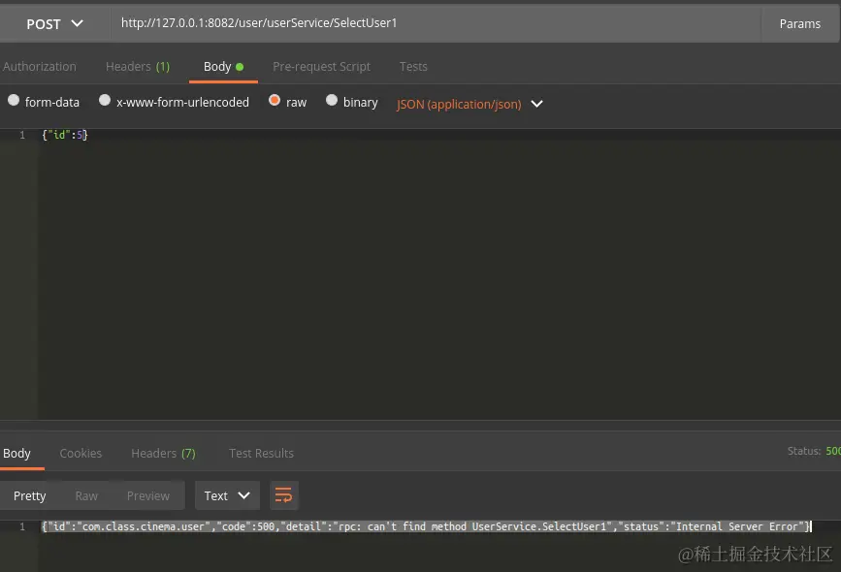This screenshot has width=841, height=572.
Task: Toggle line wrapping in the response viewer
Action: point(283,495)
